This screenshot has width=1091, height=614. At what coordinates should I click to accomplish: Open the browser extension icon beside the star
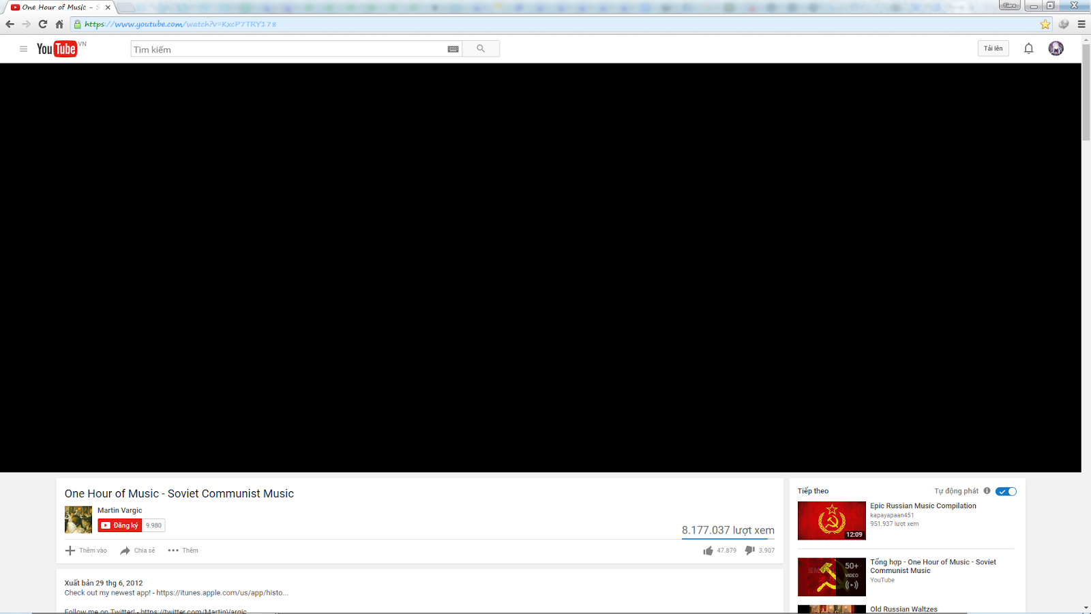[1063, 24]
